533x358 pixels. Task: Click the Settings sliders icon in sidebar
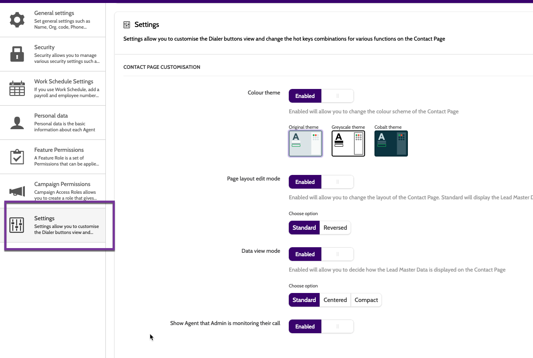coord(17,225)
